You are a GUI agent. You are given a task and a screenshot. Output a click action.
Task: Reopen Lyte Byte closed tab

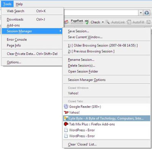tap(107, 118)
